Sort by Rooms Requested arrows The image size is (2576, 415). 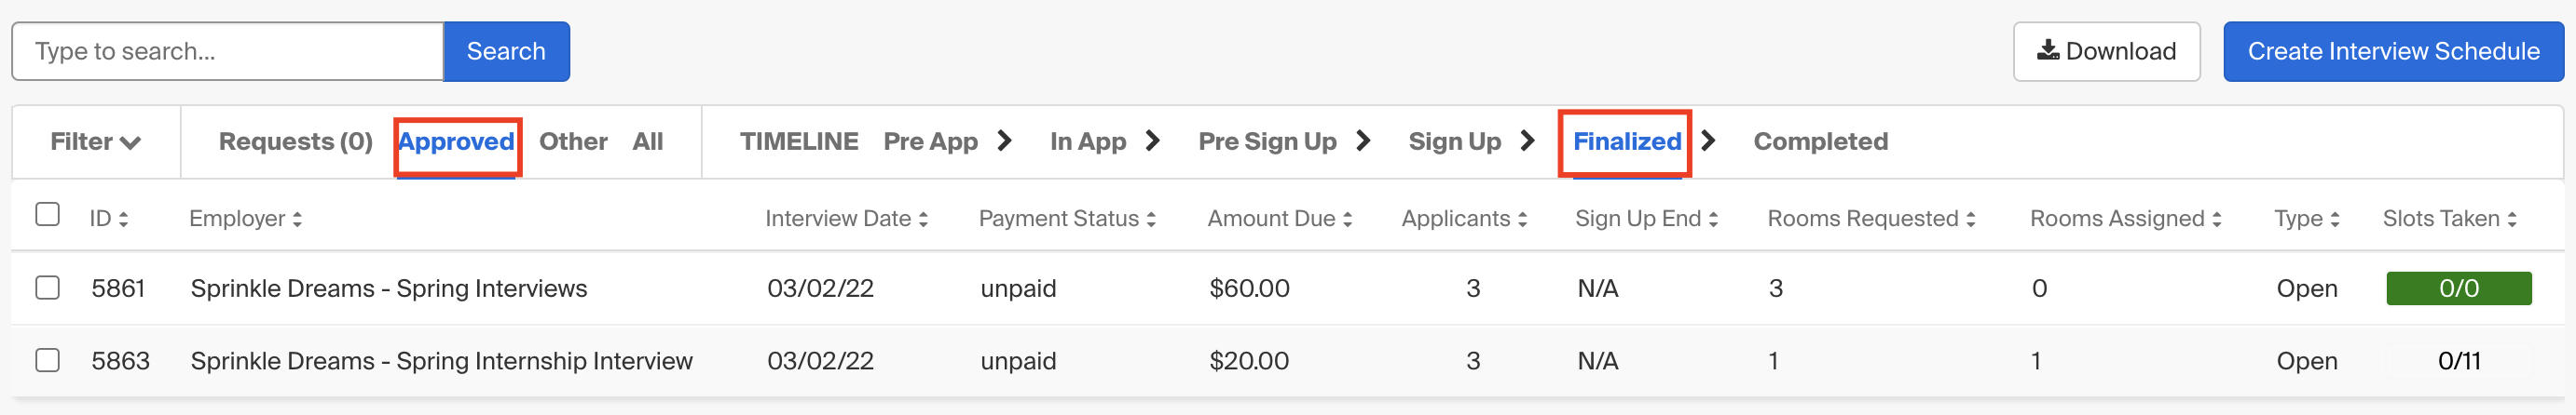[1970, 220]
